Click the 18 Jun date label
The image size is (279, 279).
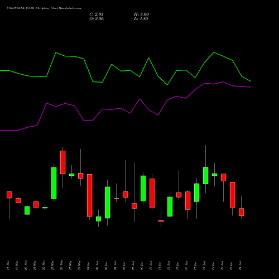(x=204, y=266)
